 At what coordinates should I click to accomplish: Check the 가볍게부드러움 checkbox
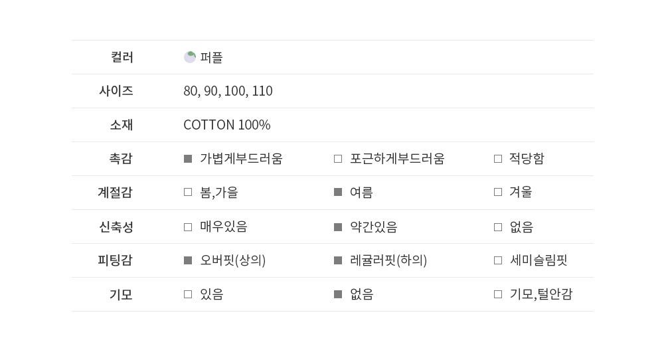(x=188, y=159)
